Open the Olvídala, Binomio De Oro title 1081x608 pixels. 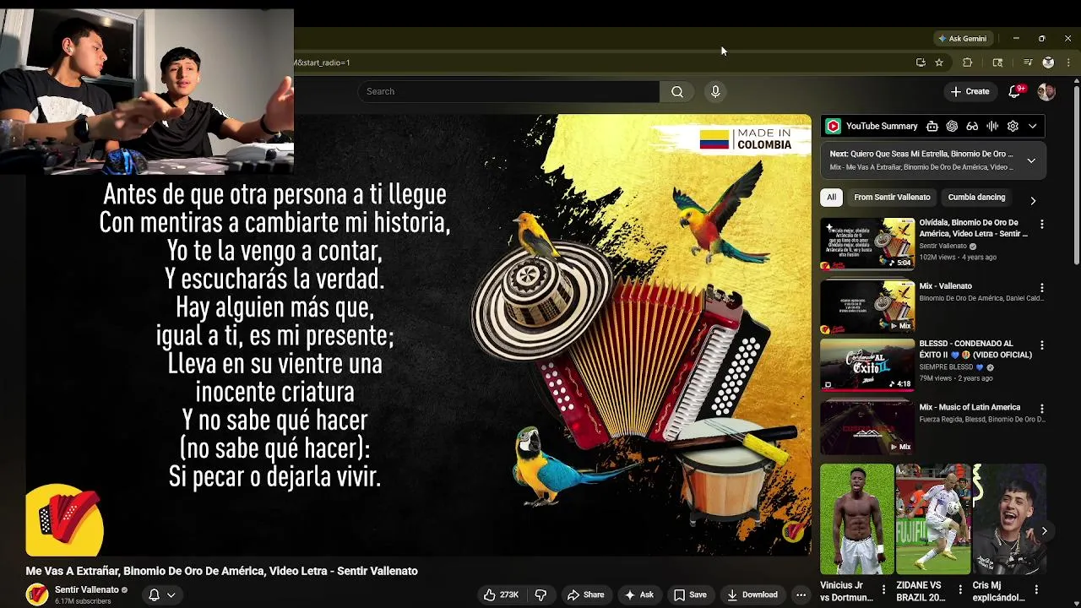[974, 228]
